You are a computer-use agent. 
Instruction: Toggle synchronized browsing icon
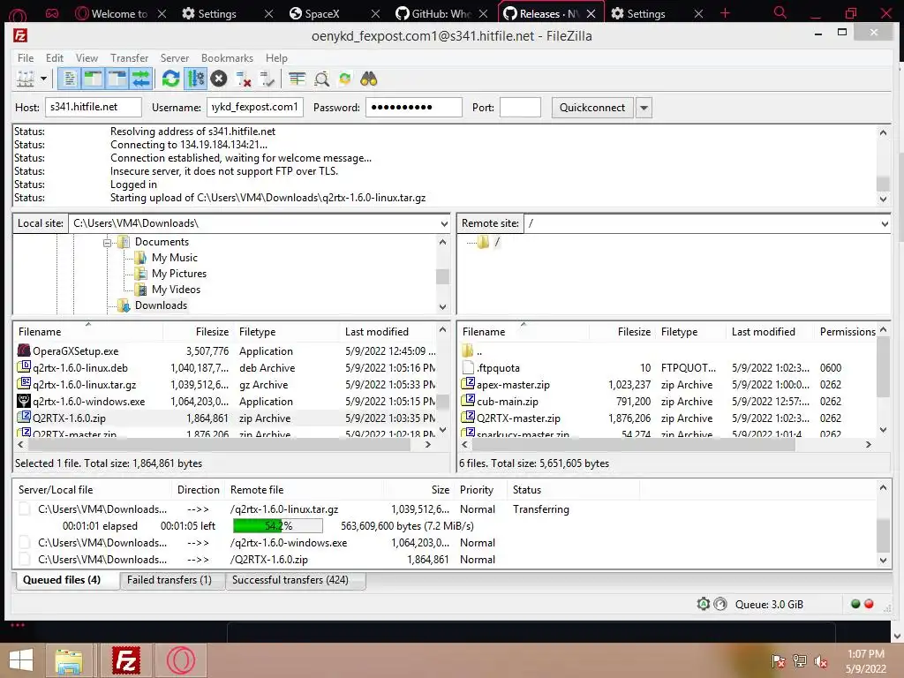345,79
